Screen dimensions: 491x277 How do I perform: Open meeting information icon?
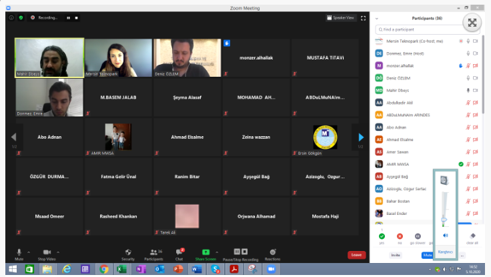(11, 18)
